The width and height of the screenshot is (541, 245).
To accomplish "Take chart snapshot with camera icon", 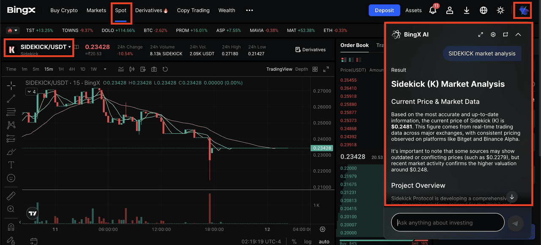I will (x=154, y=69).
